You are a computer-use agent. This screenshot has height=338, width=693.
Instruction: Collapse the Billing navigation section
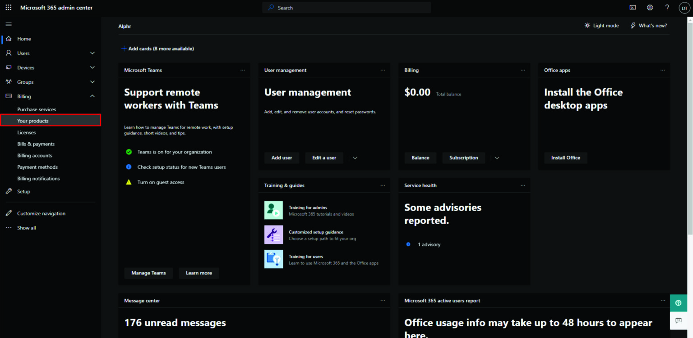click(92, 96)
